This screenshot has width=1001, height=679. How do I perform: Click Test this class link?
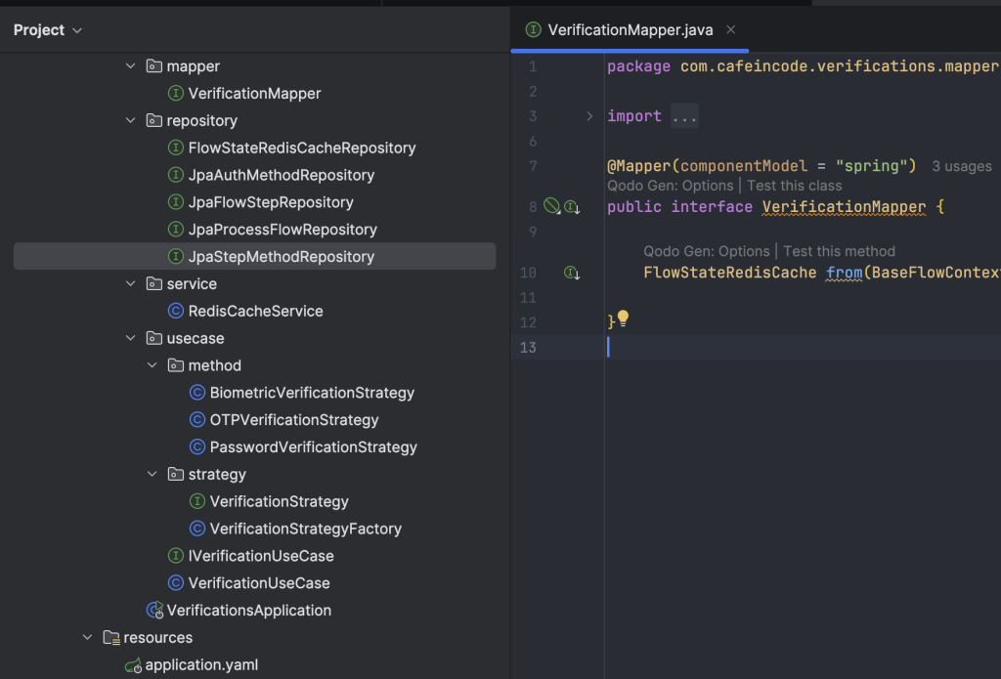click(794, 186)
